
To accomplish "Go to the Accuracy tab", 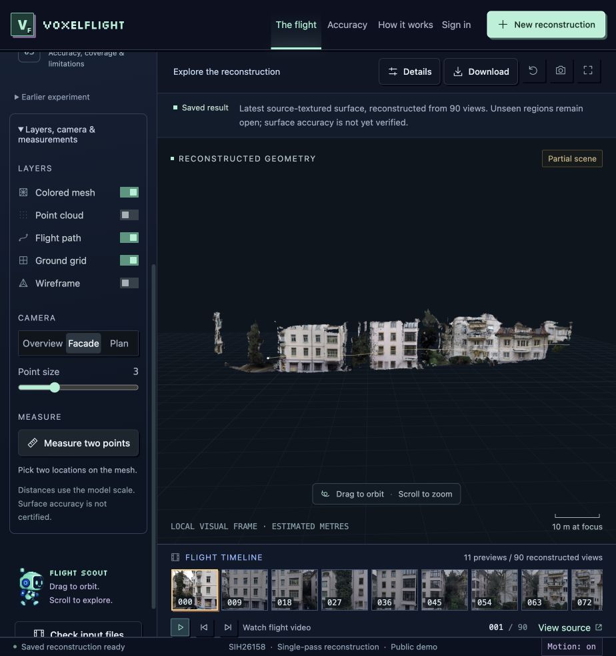I will click(347, 25).
